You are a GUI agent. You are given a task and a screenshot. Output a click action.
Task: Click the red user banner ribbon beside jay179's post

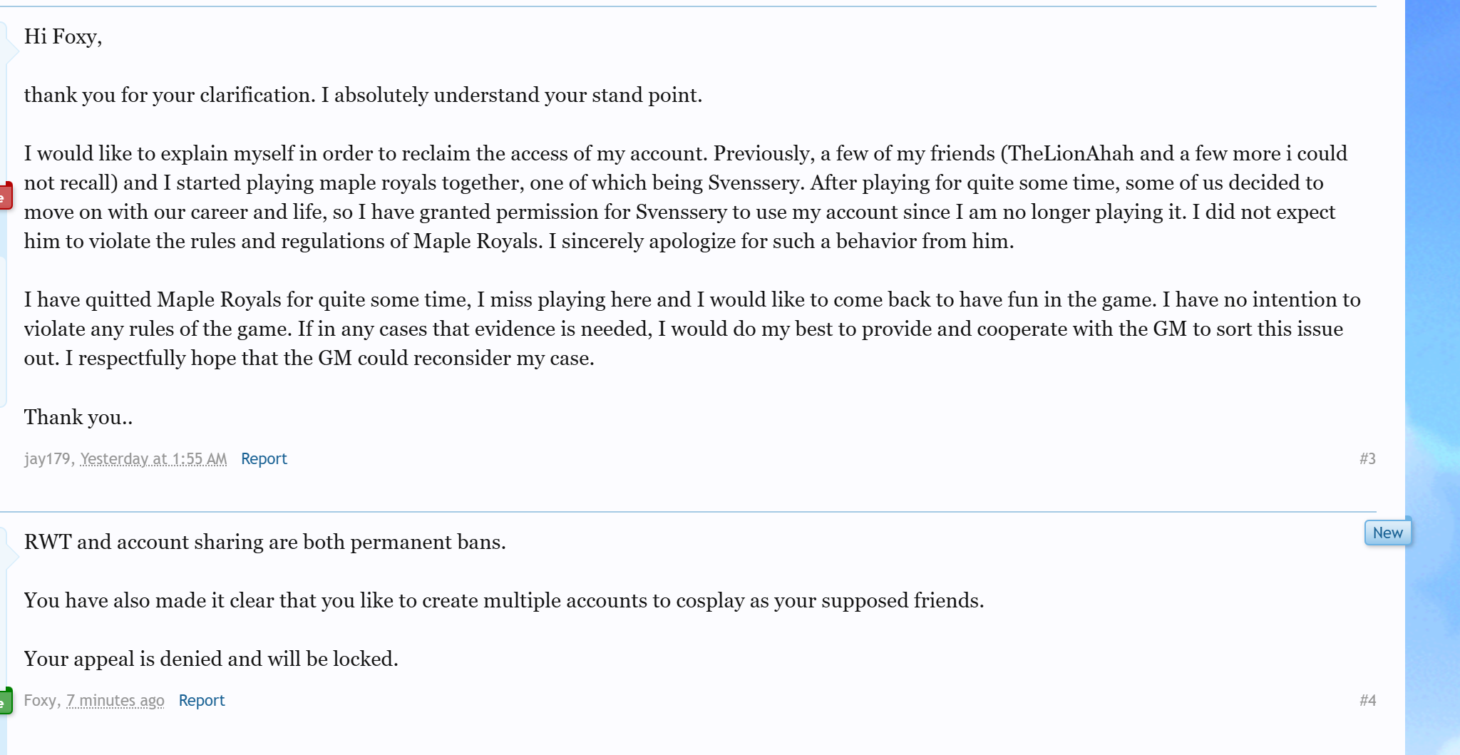pyautogui.click(x=6, y=196)
